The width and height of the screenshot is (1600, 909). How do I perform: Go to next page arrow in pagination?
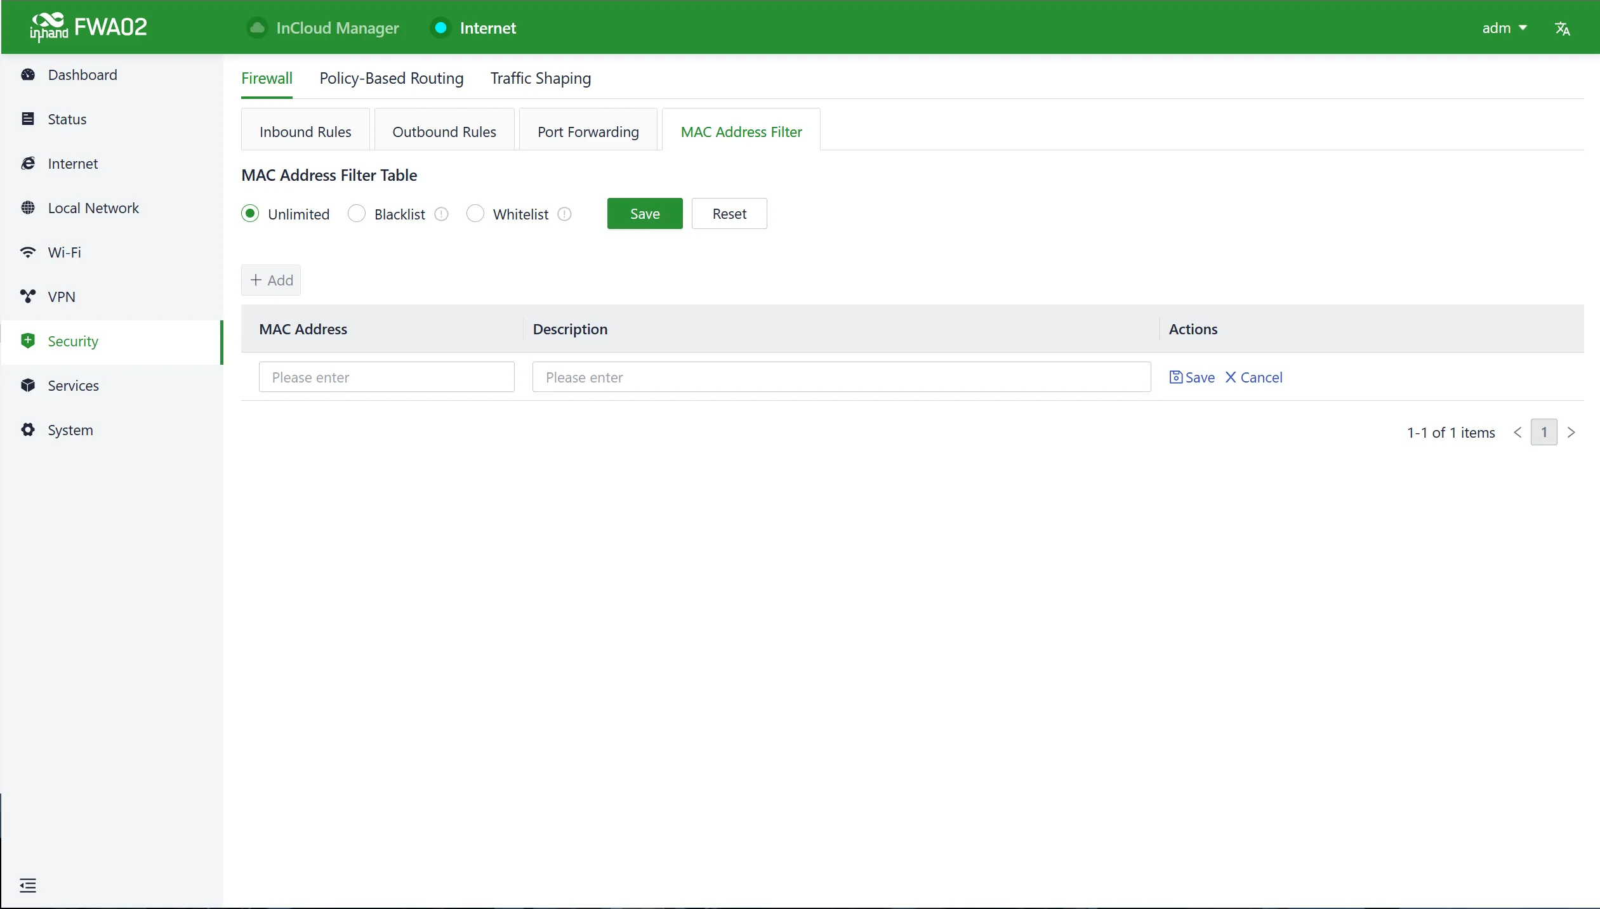pyautogui.click(x=1571, y=433)
